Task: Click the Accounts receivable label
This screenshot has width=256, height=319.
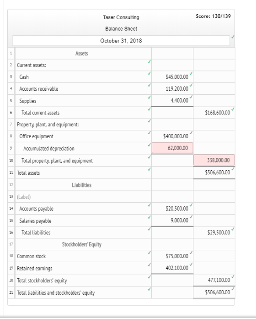Action: [38, 89]
